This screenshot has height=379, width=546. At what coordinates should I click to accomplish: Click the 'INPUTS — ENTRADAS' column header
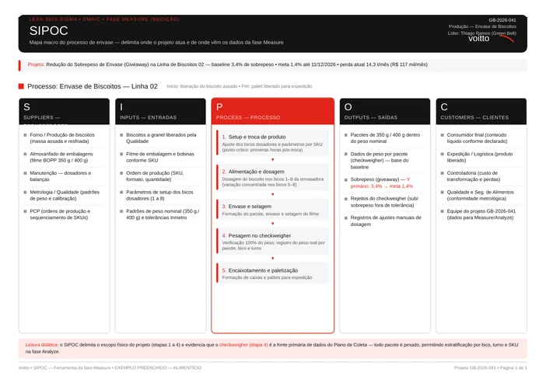click(x=160, y=111)
